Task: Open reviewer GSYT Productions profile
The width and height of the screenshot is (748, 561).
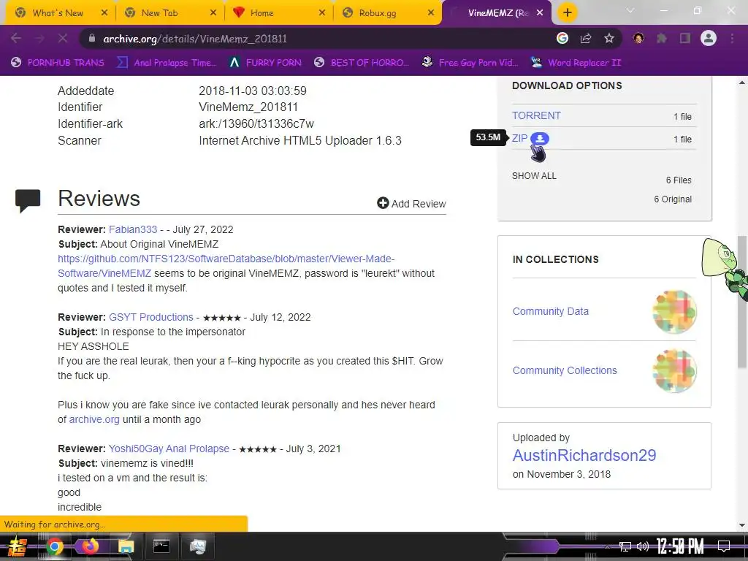Action: (x=150, y=317)
